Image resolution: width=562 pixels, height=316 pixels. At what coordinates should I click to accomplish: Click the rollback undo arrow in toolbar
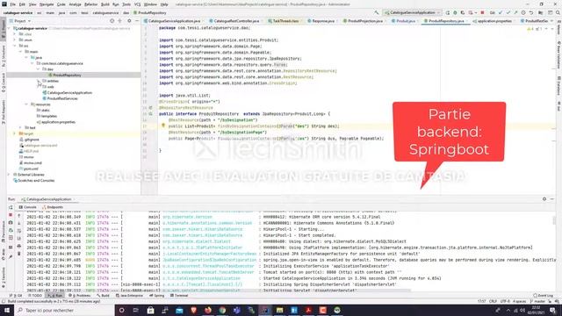pos(531,12)
